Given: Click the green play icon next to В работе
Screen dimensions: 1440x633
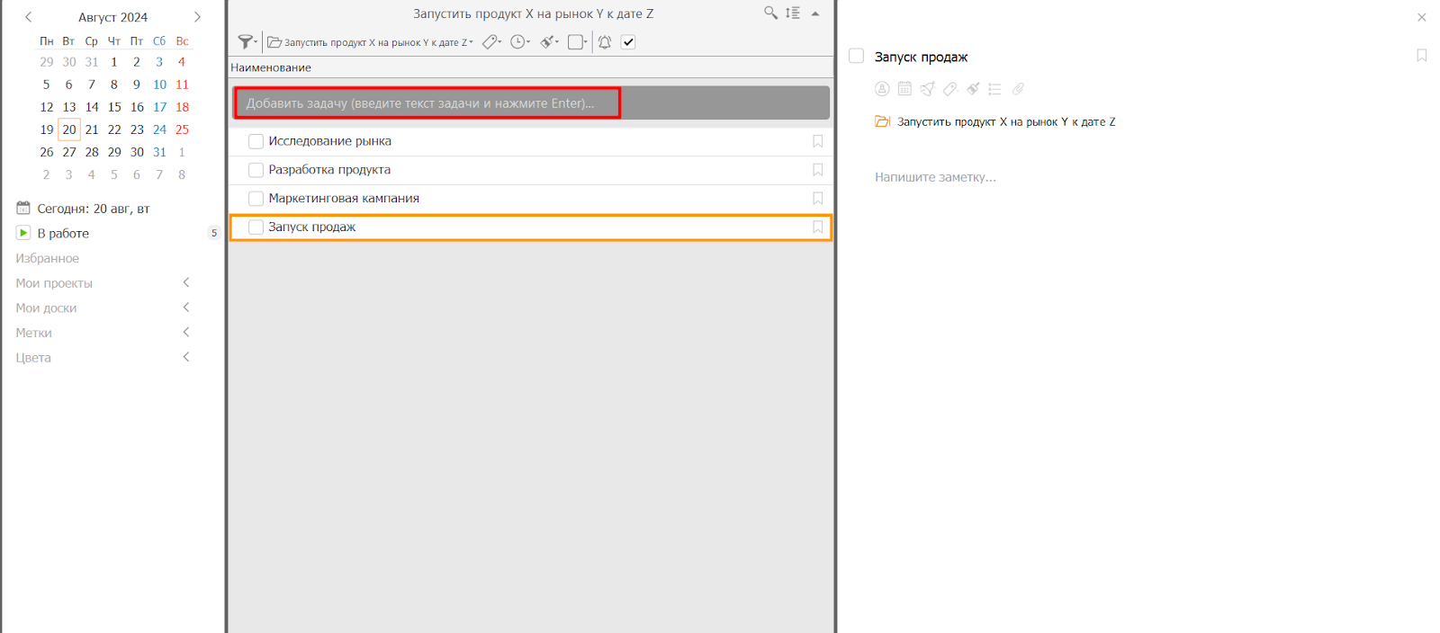Looking at the screenshot, I should click(23, 233).
